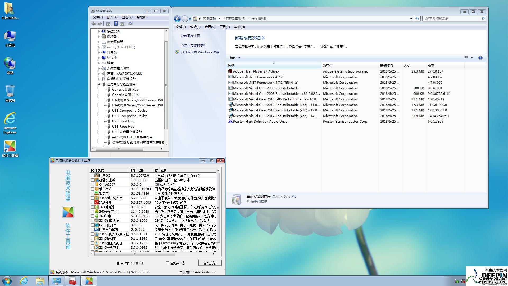Click 所有控制面板项 in the breadcrumb
Viewport: 508px width, 286px height.
coord(233,19)
